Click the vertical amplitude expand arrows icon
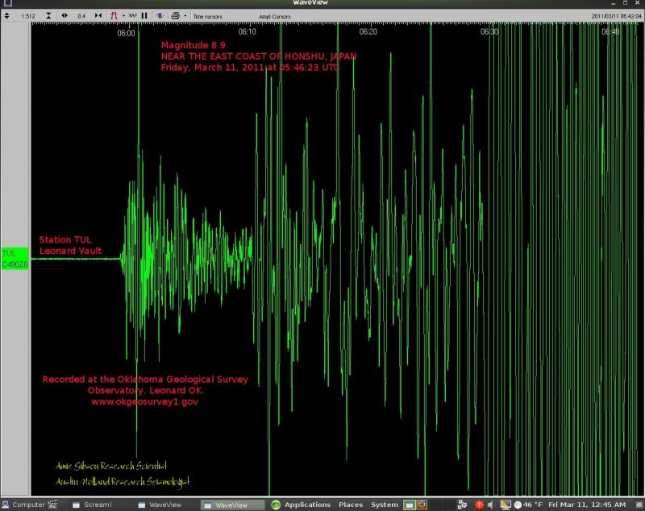Screen dimensions: 645x511 click(x=7, y=15)
